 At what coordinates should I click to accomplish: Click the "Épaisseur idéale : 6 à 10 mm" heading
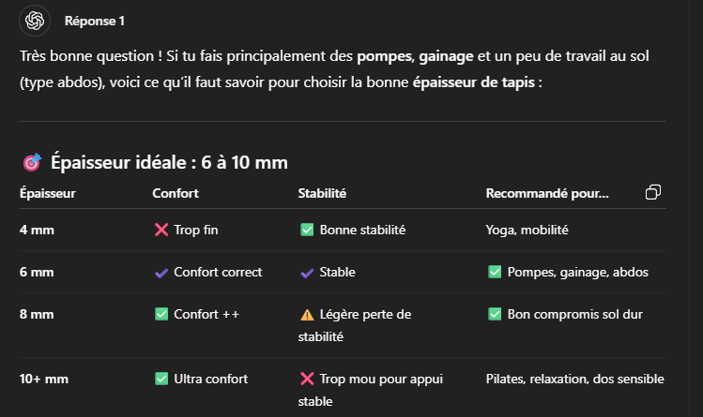(169, 163)
